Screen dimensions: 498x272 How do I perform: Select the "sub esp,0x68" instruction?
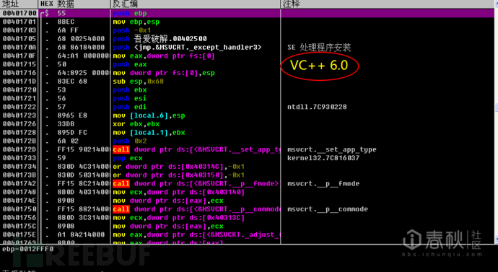(138, 82)
